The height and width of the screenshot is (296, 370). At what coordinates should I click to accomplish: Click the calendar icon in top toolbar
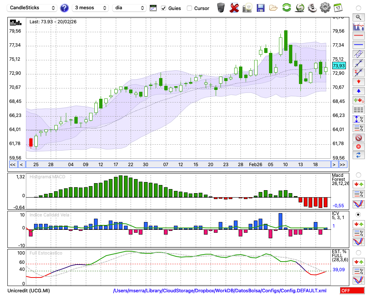[x=338, y=8]
